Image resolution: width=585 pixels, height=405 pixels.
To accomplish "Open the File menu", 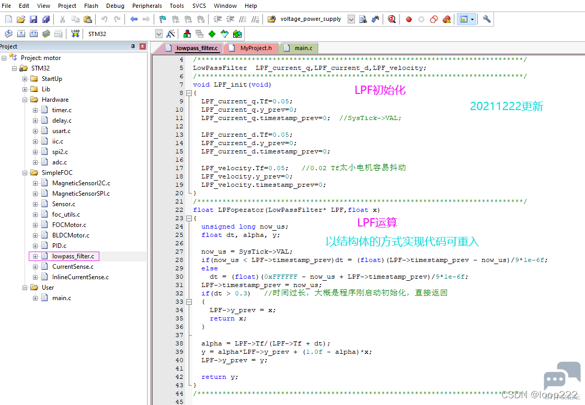I will (x=6, y=6).
